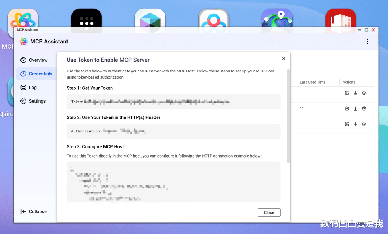Click the Credentials pie icon
388x234 pixels.
(x=23, y=74)
